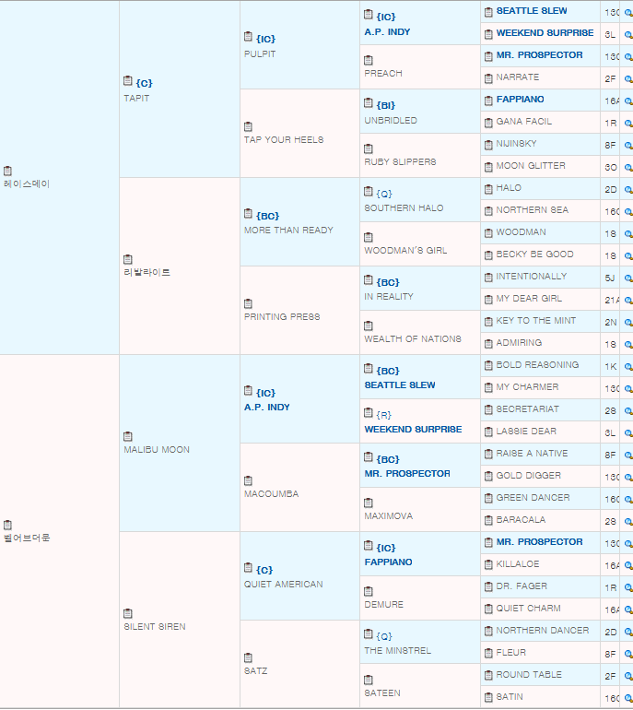Click the clipboard icon above WEALTH OF NATIONS
This screenshot has height=710, width=633.
[x=369, y=326]
